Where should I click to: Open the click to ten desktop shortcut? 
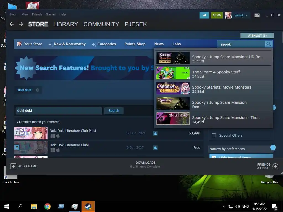[11, 175]
